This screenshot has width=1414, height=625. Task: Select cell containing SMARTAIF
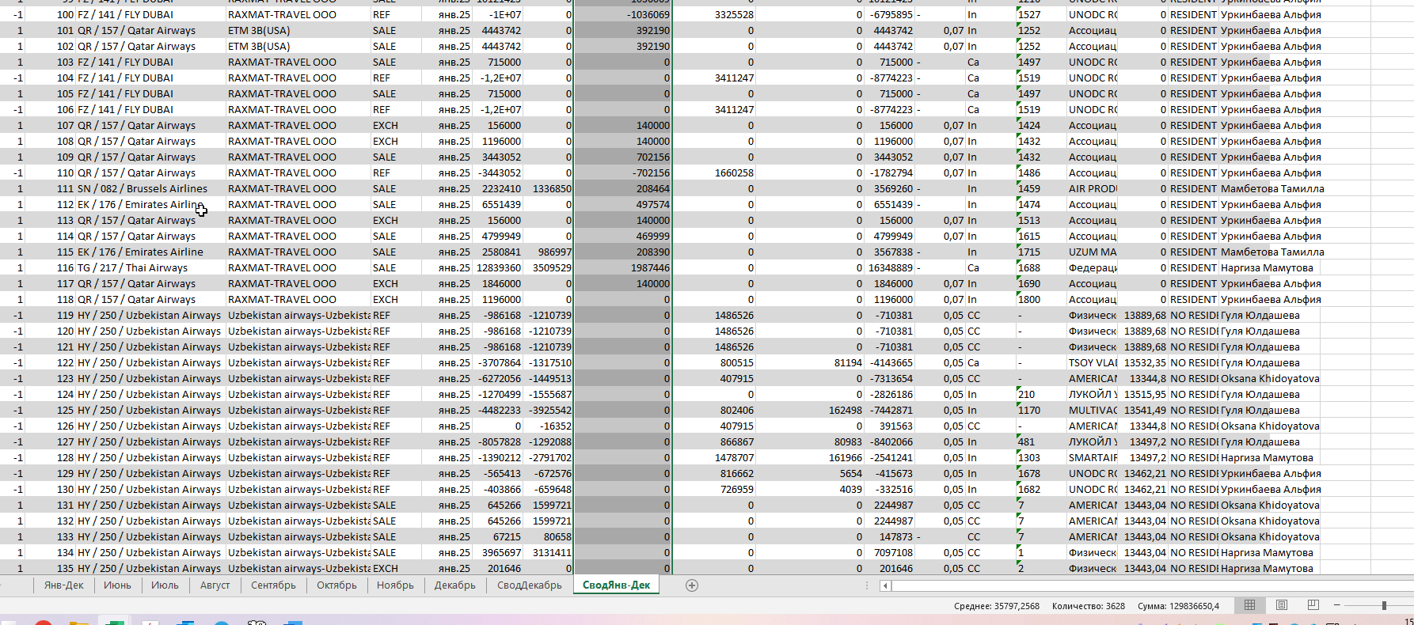point(1093,457)
